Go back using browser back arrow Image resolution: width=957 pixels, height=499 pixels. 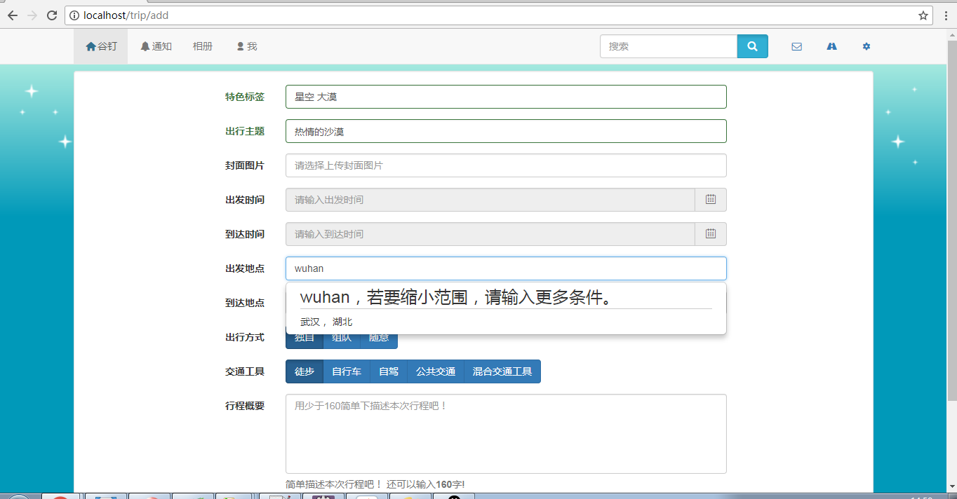tap(13, 15)
